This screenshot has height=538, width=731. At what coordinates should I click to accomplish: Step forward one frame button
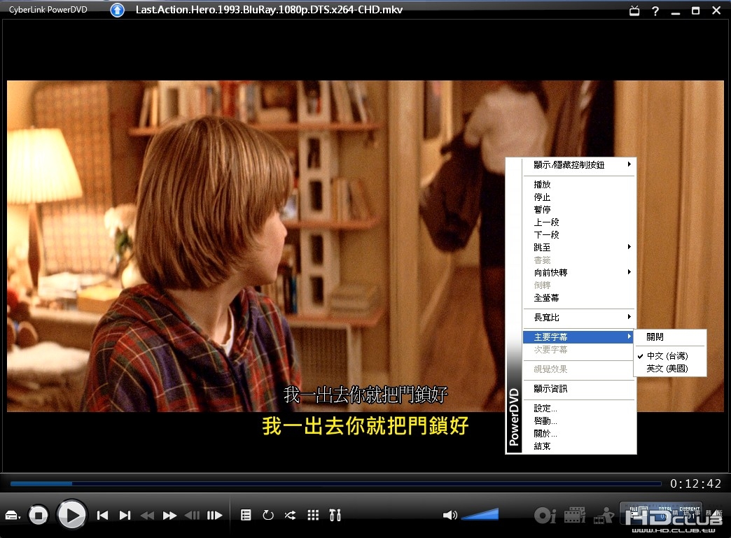(214, 515)
